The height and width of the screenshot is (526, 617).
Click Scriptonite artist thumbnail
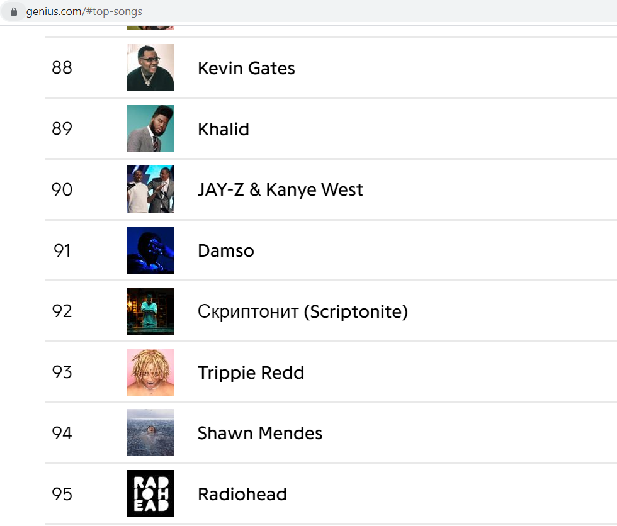click(x=150, y=311)
